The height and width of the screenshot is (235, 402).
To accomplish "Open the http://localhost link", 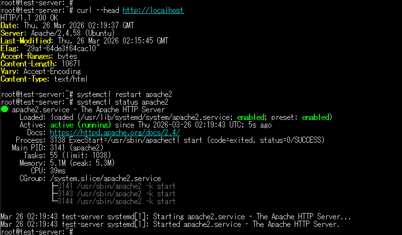I will pos(153,10).
